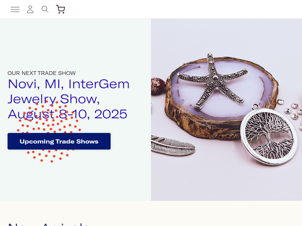The image size is (302, 226).
Task: Click the Novi, MI, InterGem headline text
Action: pos(69,84)
